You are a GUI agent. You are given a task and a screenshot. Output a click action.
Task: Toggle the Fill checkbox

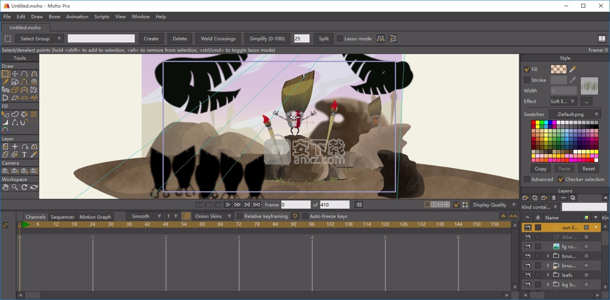click(527, 69)
